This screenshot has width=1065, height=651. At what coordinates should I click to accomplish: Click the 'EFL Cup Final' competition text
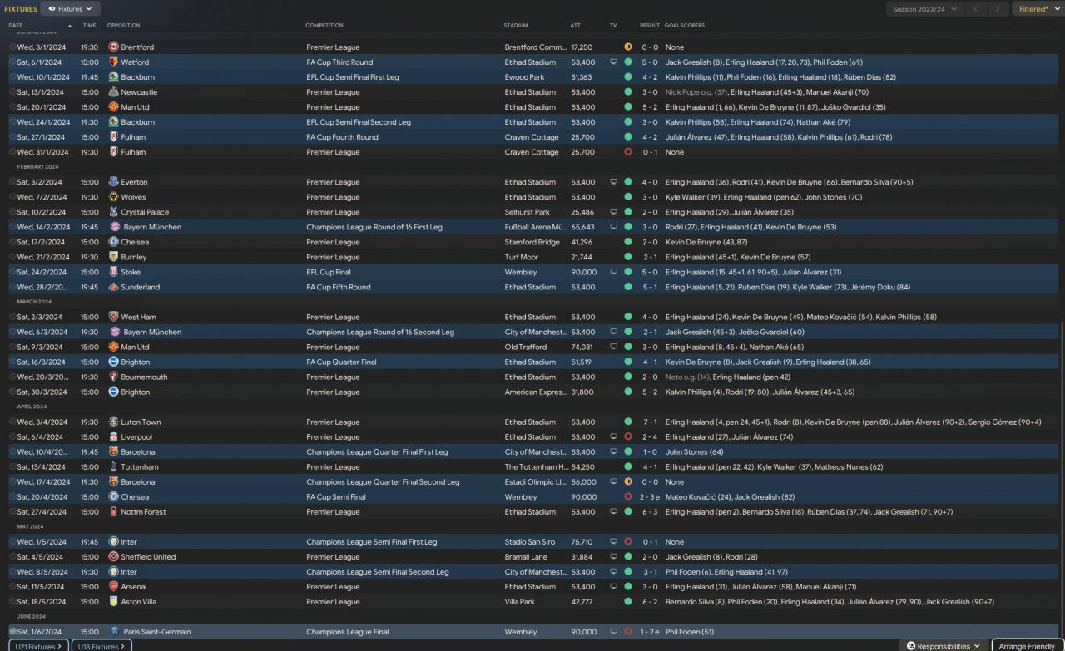(x=329, y=272)
